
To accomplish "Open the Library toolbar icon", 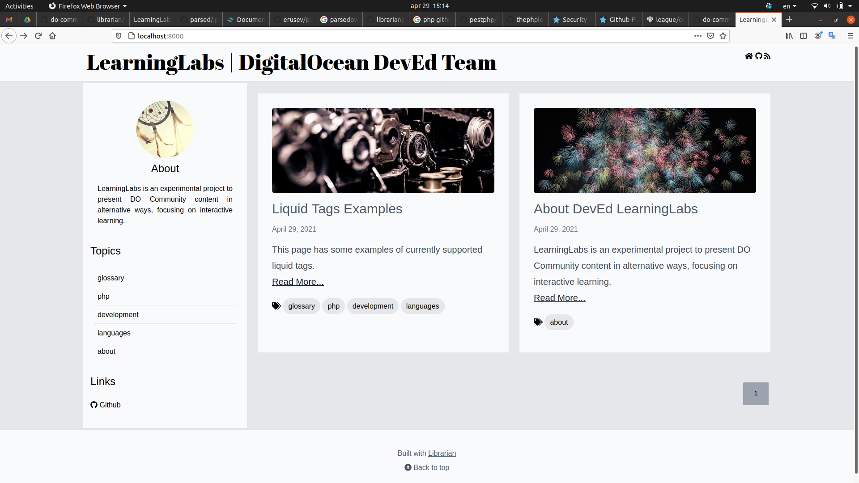I will coord(789,36).
